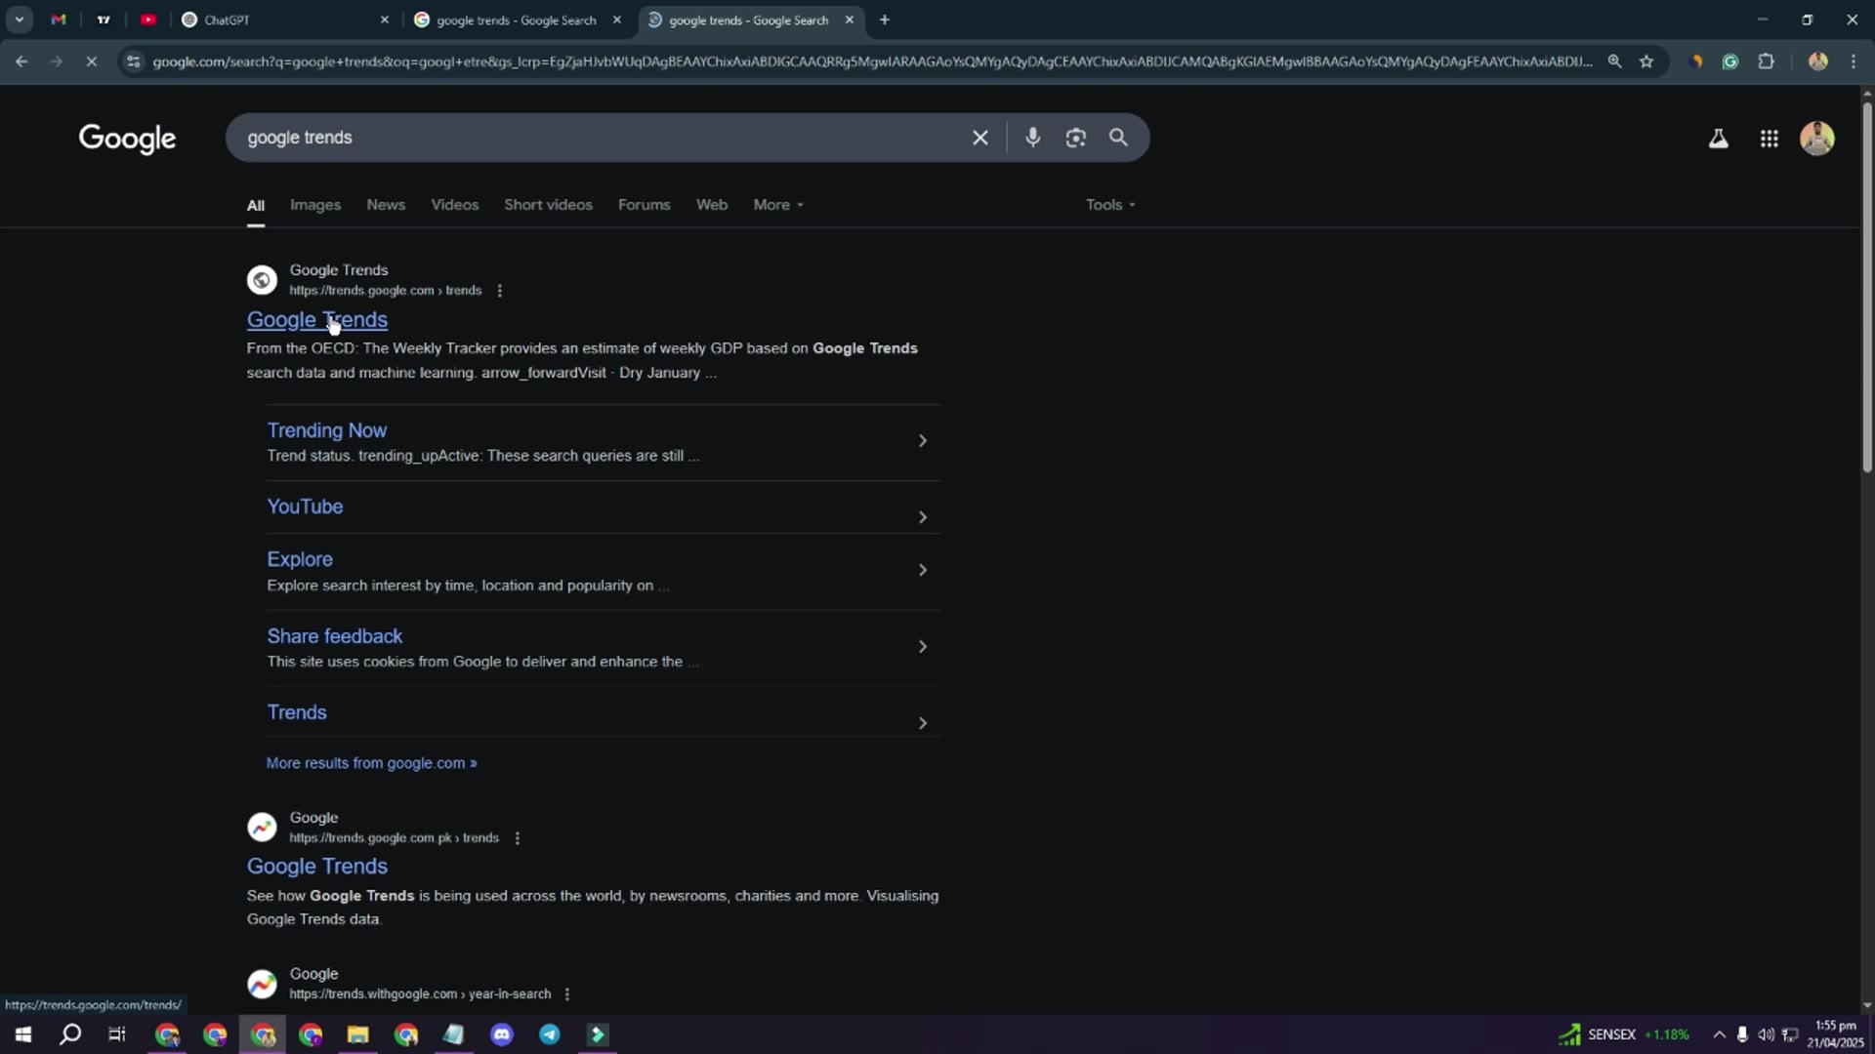
Task: Clear the search box with the X icon
Action: pos(979,138)
